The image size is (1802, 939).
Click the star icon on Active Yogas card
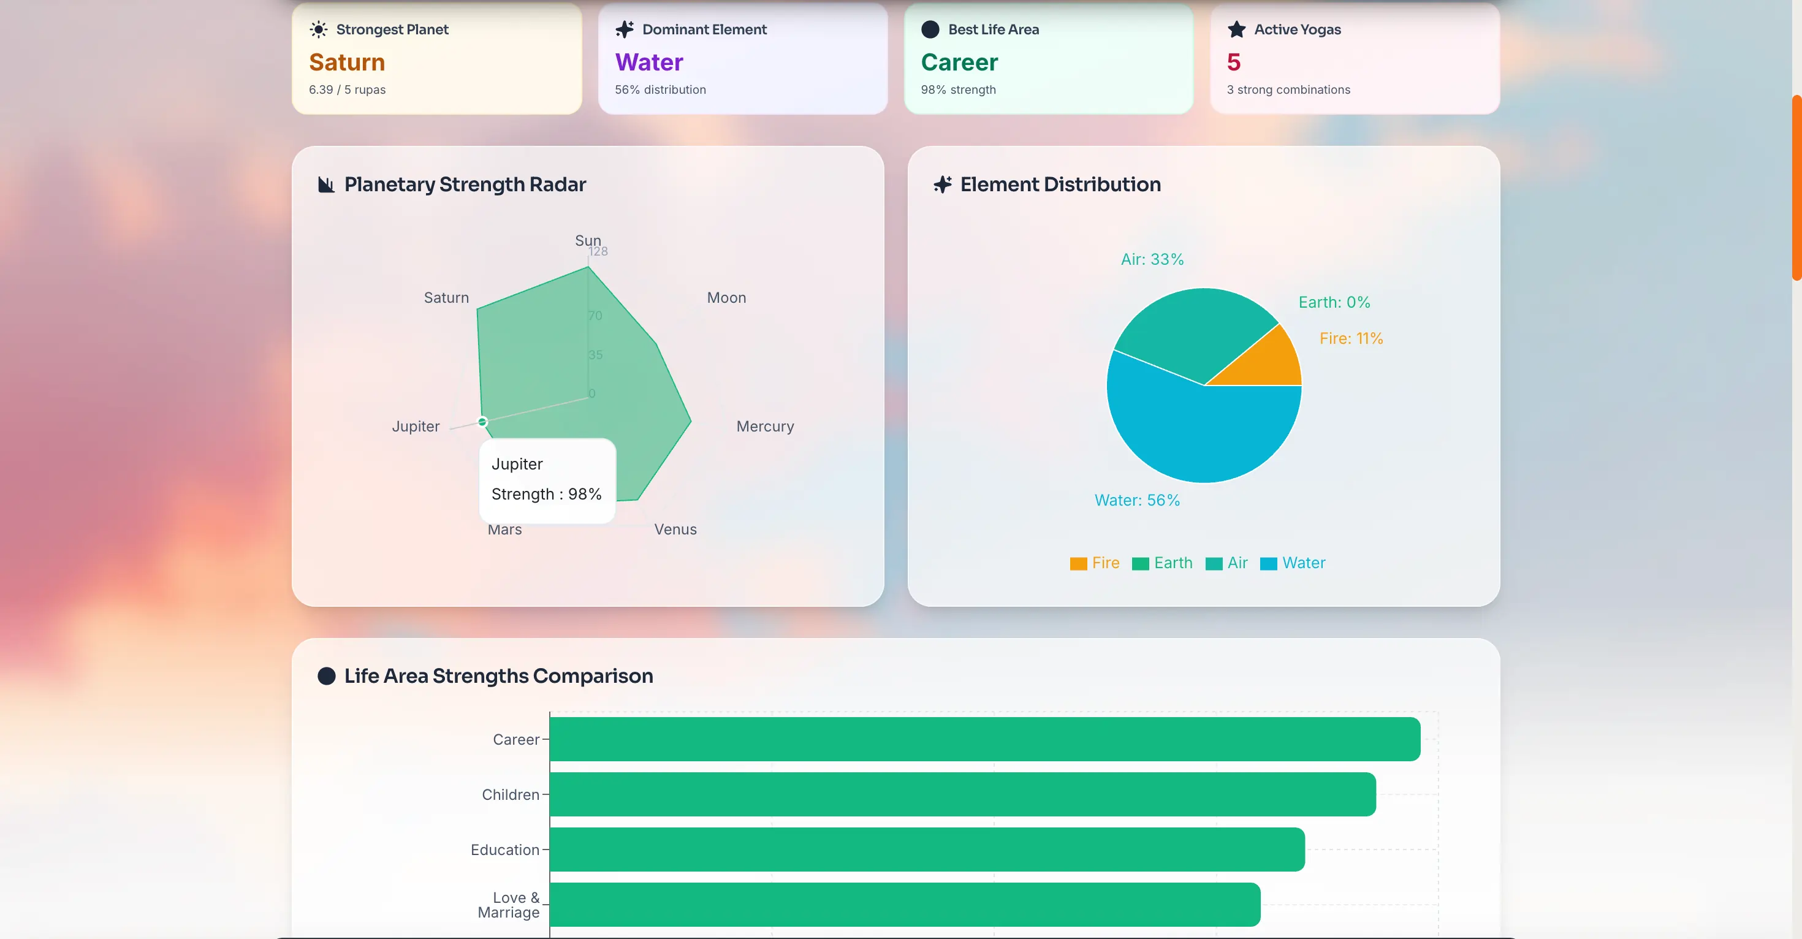click(x=1237, y=29)
